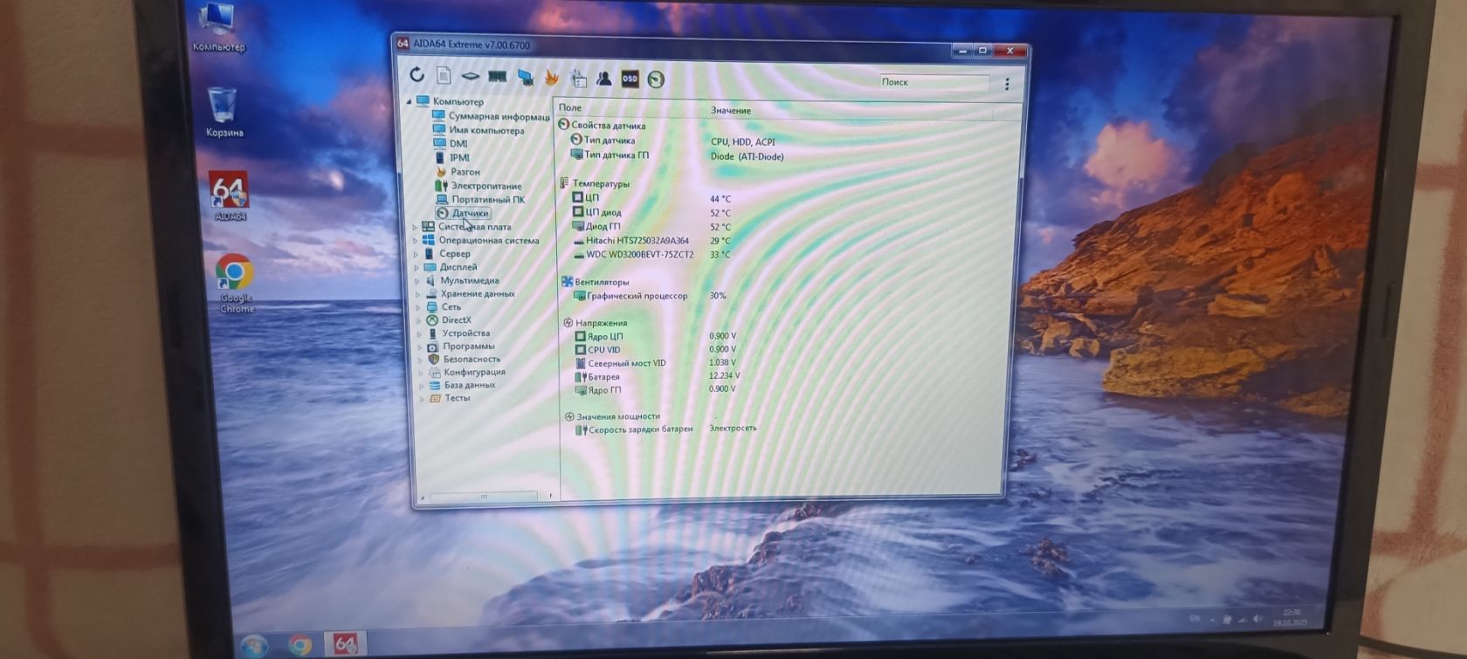
Task: Select the Скорость зарядки батареи row
Action: click(x=665, y=429)
